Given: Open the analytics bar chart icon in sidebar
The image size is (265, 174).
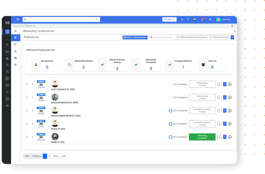Looking at the screenshot, I should 7,58.
